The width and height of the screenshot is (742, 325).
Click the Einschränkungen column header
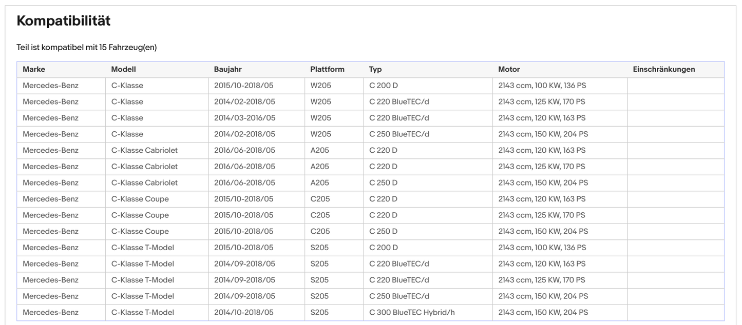pos(664,69)
